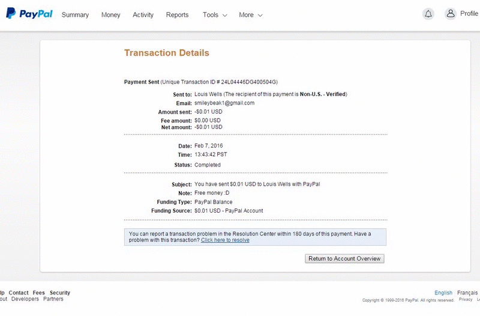The height and width of the screenshot is (316, 480).
Task: Click Return to Account Overview button
Action: pyautogui.click(x=344, y=258)
